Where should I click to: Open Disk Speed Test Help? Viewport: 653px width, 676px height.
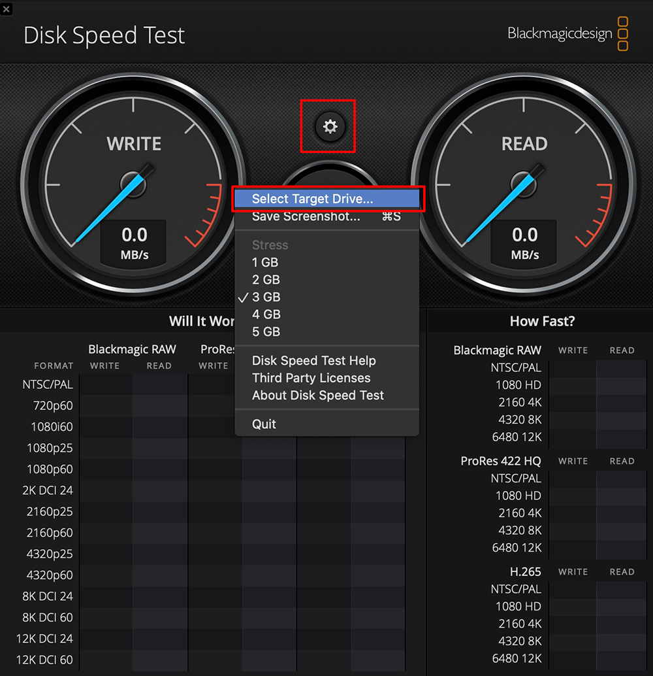point(327,360)
